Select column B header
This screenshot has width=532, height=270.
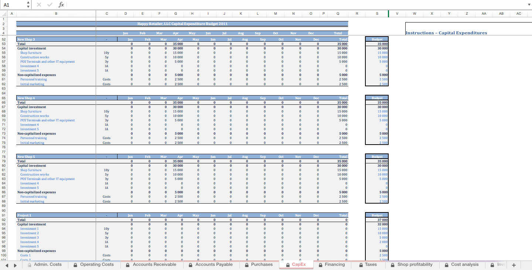(x=56, y=14)
